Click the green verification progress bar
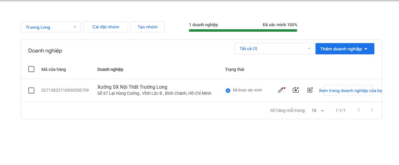 [243, 30]
